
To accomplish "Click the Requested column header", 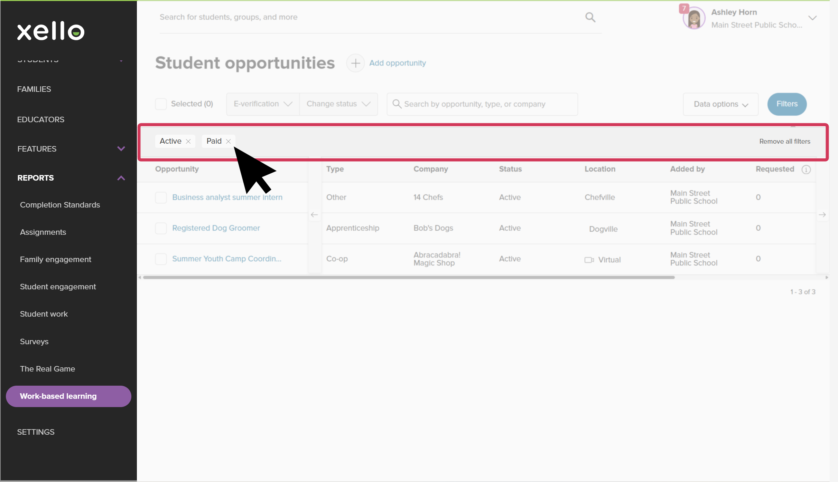I will click(775, 169).
